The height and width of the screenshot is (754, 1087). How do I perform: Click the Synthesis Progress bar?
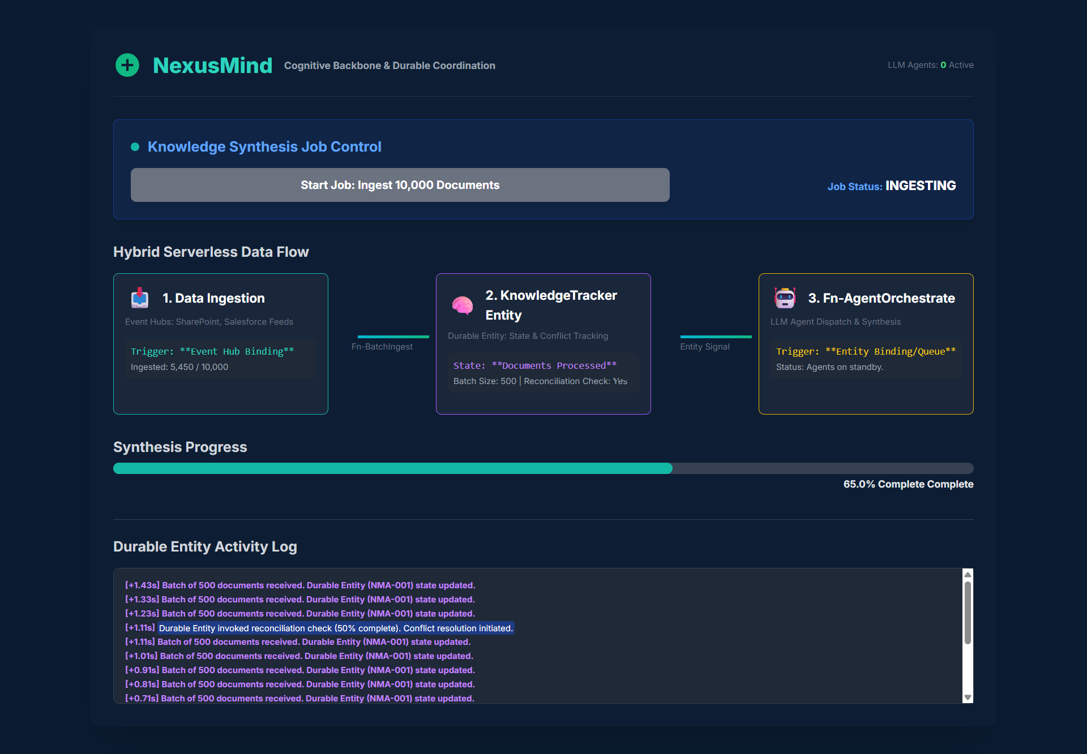pyautogui.click(x=543, y=468)
